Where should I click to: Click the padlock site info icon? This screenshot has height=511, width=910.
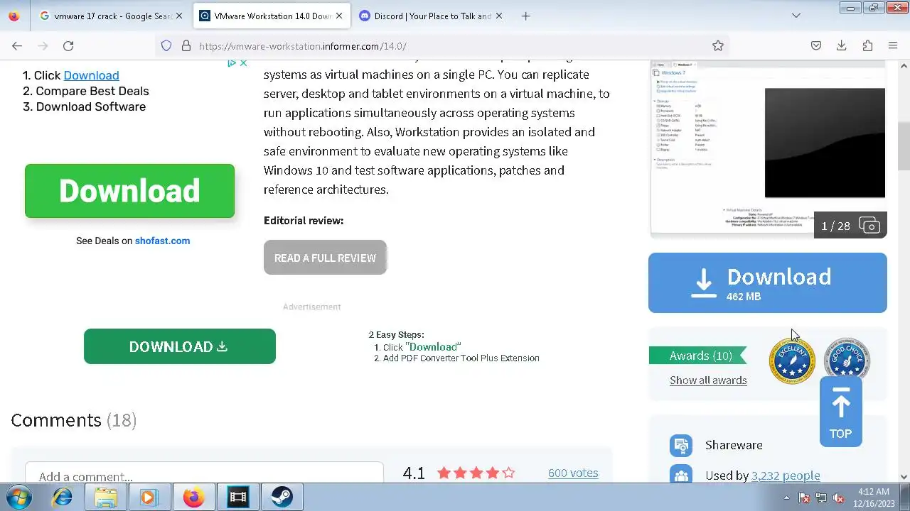tap(186, 45)
